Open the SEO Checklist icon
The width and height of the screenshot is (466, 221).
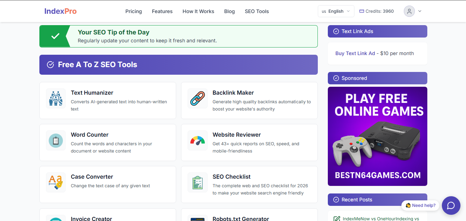pos(198,182)
